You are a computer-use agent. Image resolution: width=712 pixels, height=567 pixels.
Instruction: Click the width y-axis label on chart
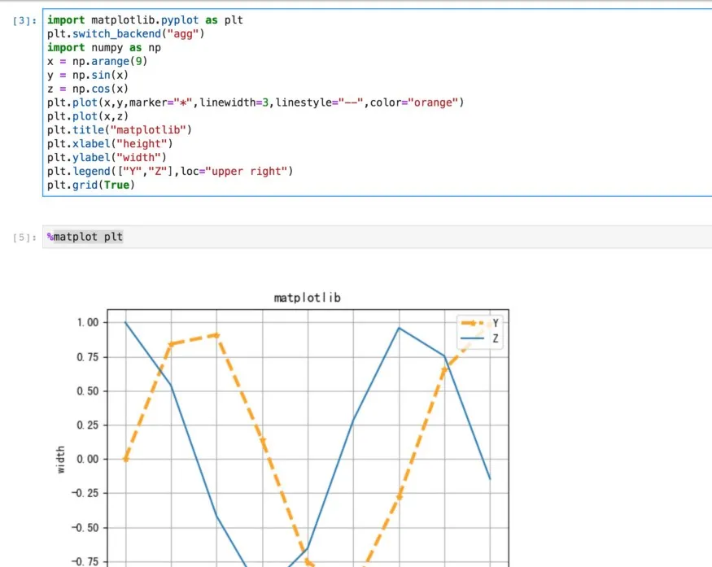[x=61, y=460]
